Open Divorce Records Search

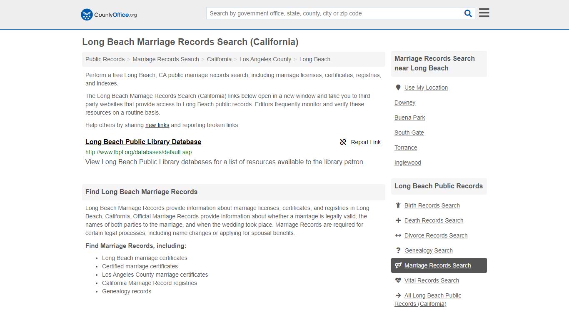[436, 235]
